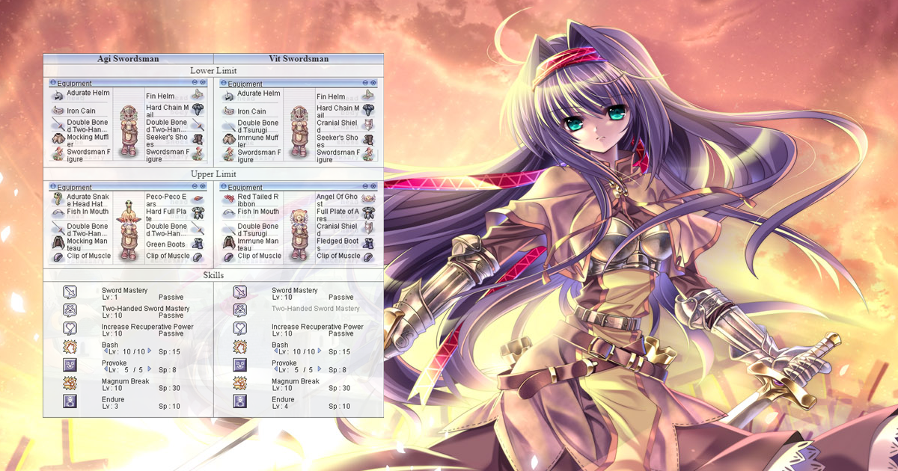
Task: Click the character sprite in Agi Lower Limit equipment
Action: 129,129
